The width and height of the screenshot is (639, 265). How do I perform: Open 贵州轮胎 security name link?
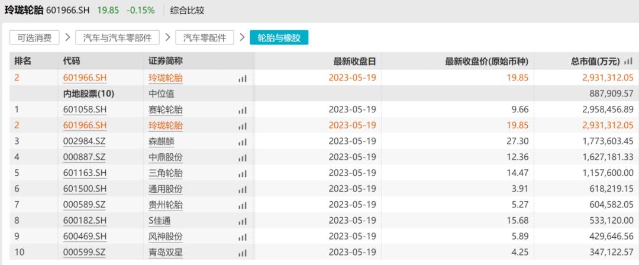[x=166, y=205]
